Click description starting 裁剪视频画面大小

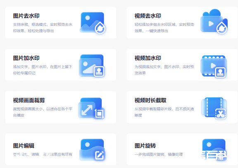(x=43, y=112)
